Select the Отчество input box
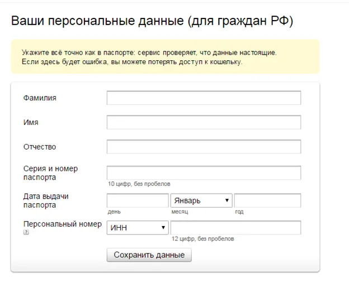This screenshot has width=349, height=288. [204, 147]
